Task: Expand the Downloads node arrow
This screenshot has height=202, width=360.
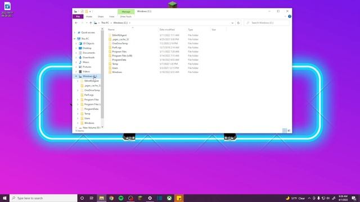Action: pyautogui.click(x=76, y=57)
